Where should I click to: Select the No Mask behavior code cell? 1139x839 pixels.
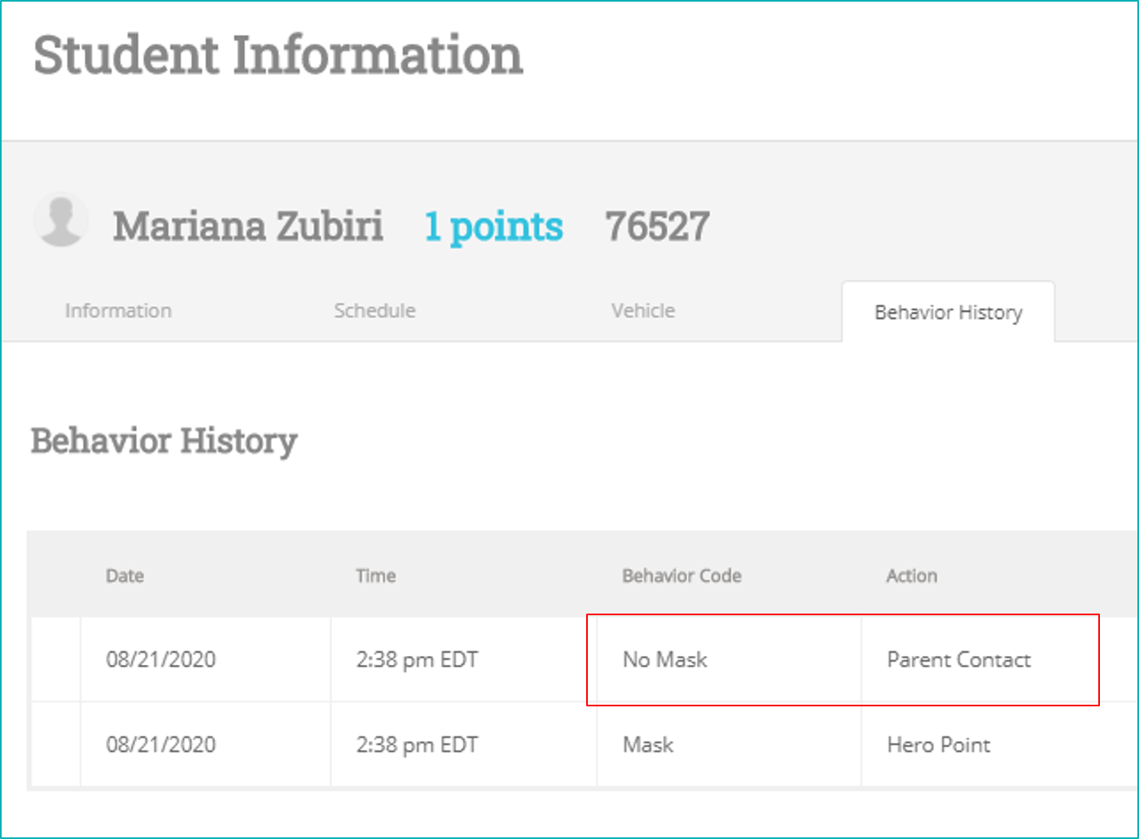tap(664, 659)
